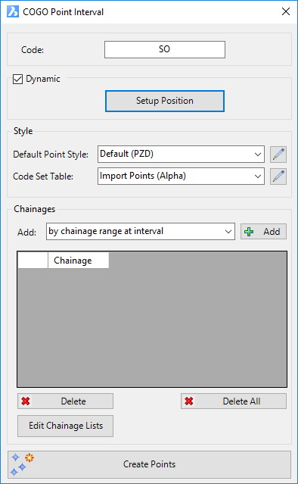Image resolution: width=298 pixels, height=484 pixels.
Task: Open Edit Chainage Lists
Action: [65, 426]
